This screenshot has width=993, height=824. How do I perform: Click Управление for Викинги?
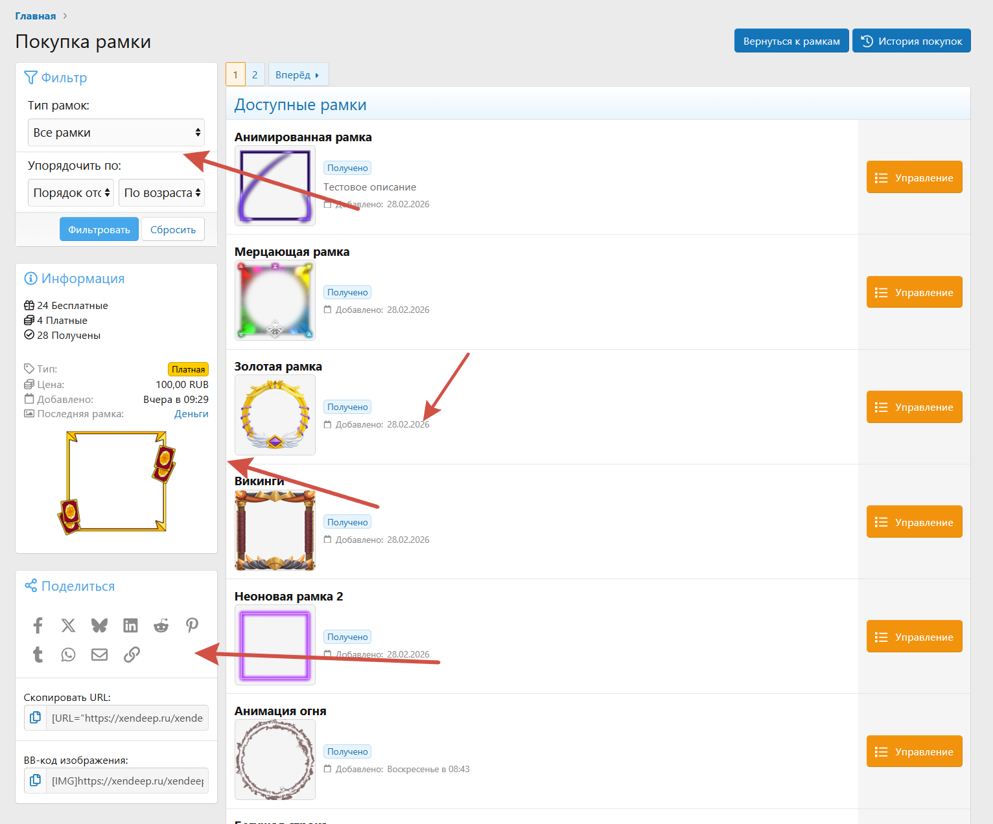(x=914, y=522)
